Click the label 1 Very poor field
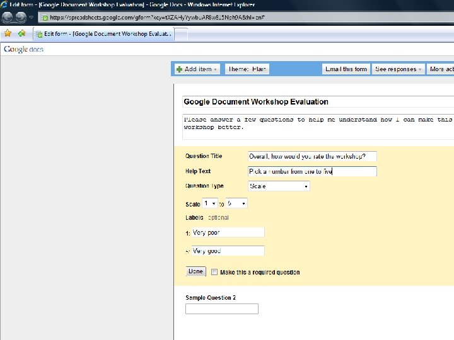The image size is (454, 340). (228, 232)
